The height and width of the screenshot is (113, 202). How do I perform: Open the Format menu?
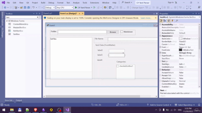pos(60,3)
